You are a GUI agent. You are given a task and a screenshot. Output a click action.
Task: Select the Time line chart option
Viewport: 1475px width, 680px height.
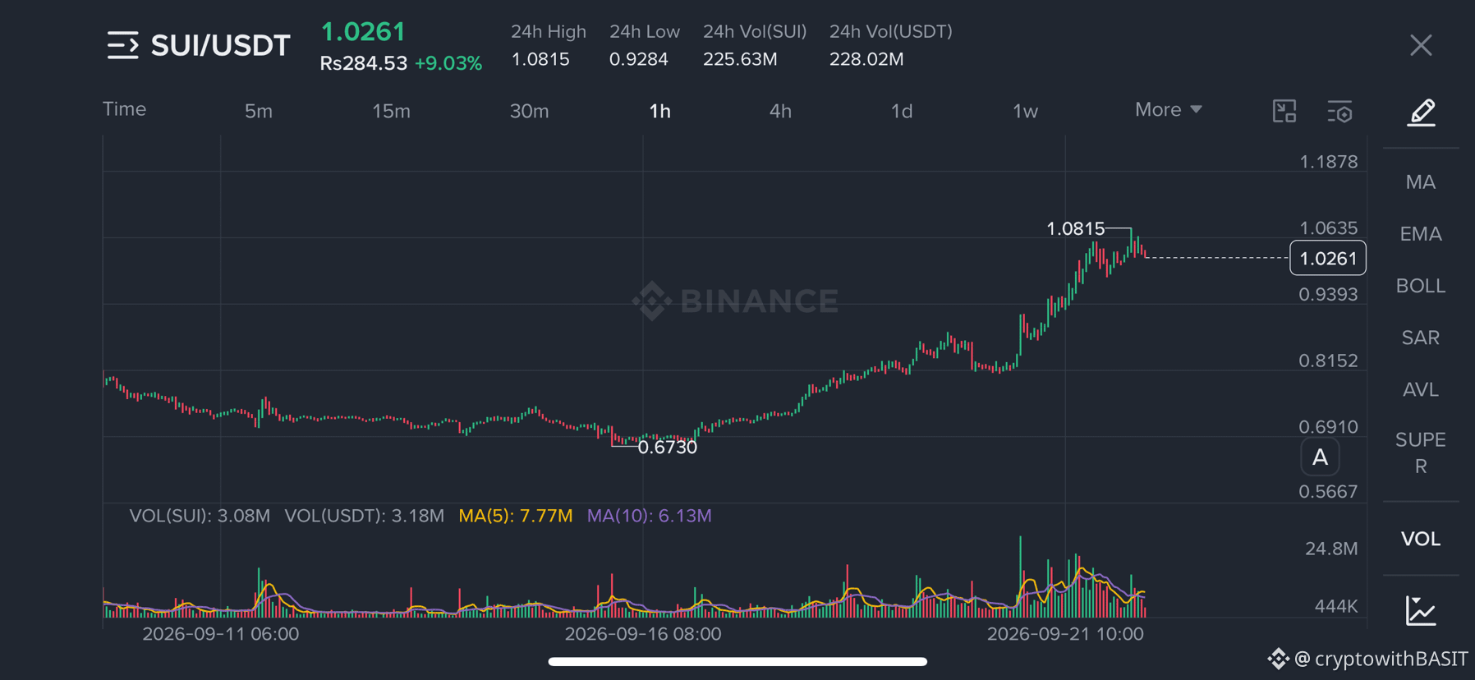tap(124, 109)
